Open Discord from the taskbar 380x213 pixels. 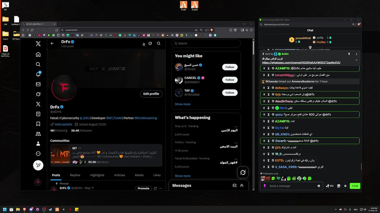pos(31,209)
